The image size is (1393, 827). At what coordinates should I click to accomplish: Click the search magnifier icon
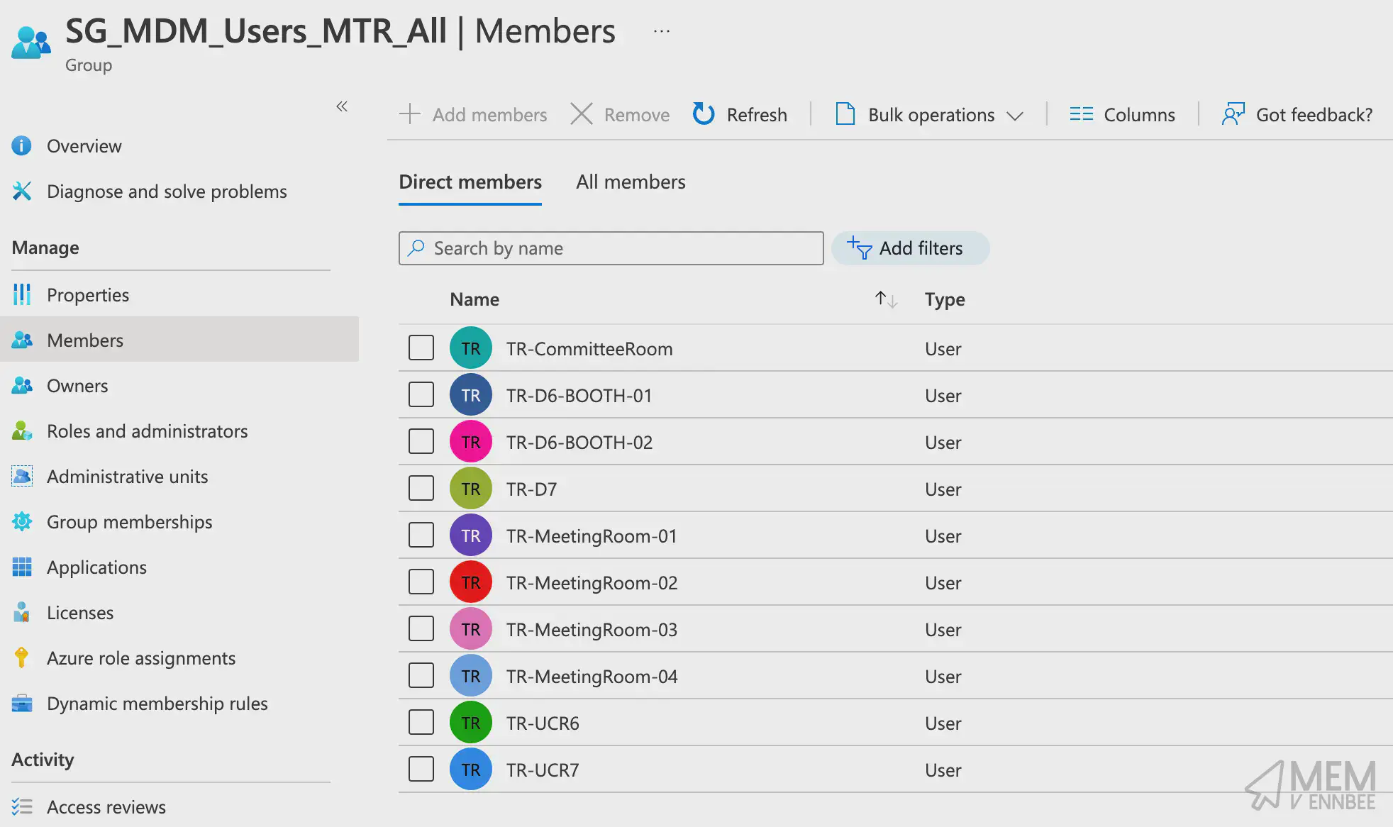point(416,248)
